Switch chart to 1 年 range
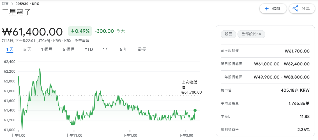318x140 pixels. tap(106, 49)
